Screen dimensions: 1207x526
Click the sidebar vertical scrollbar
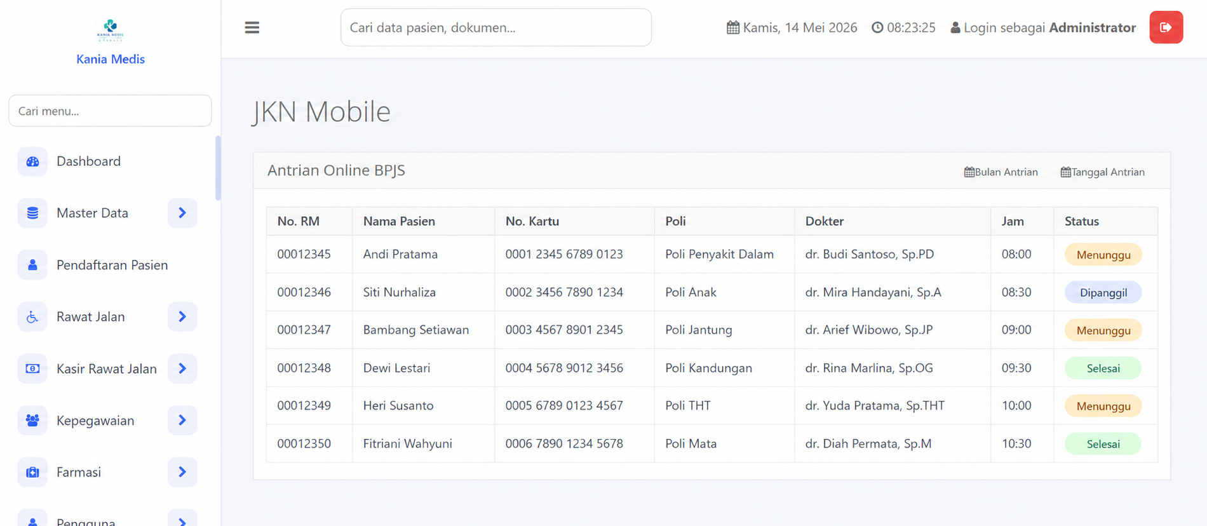219,168
